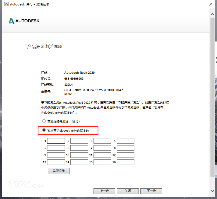The height and width of the screenshot is (199, 217).
Task: Click activation code field 14
Action: point(79,162)
